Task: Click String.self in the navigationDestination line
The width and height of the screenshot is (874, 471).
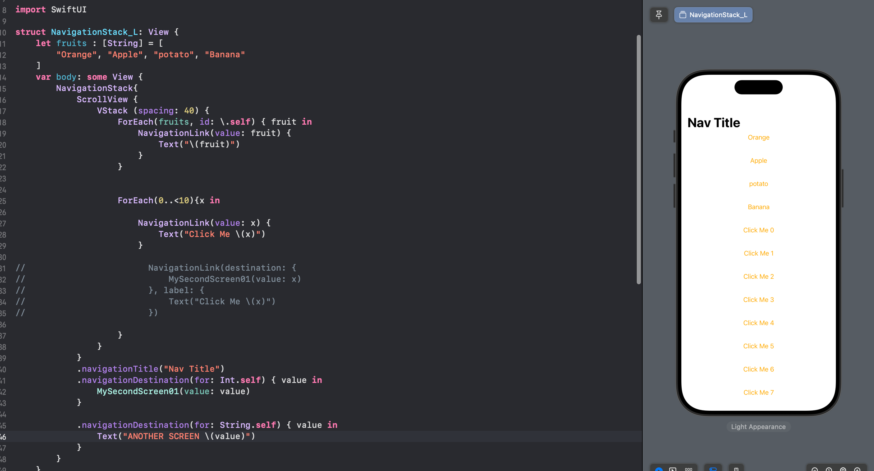Action: click(x=248, y=425)
